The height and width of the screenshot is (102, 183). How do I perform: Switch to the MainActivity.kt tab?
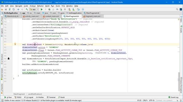pos(13,16)
